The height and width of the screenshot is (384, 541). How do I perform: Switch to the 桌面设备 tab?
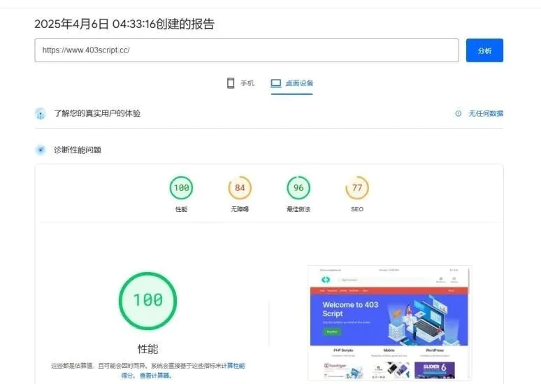(x=292, y=83)
